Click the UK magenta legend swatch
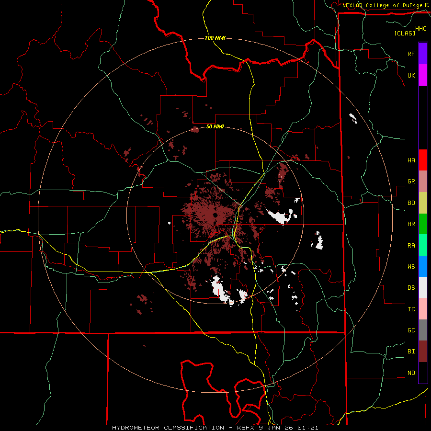This screenshot has height=431, width=431. coord(423,75)
